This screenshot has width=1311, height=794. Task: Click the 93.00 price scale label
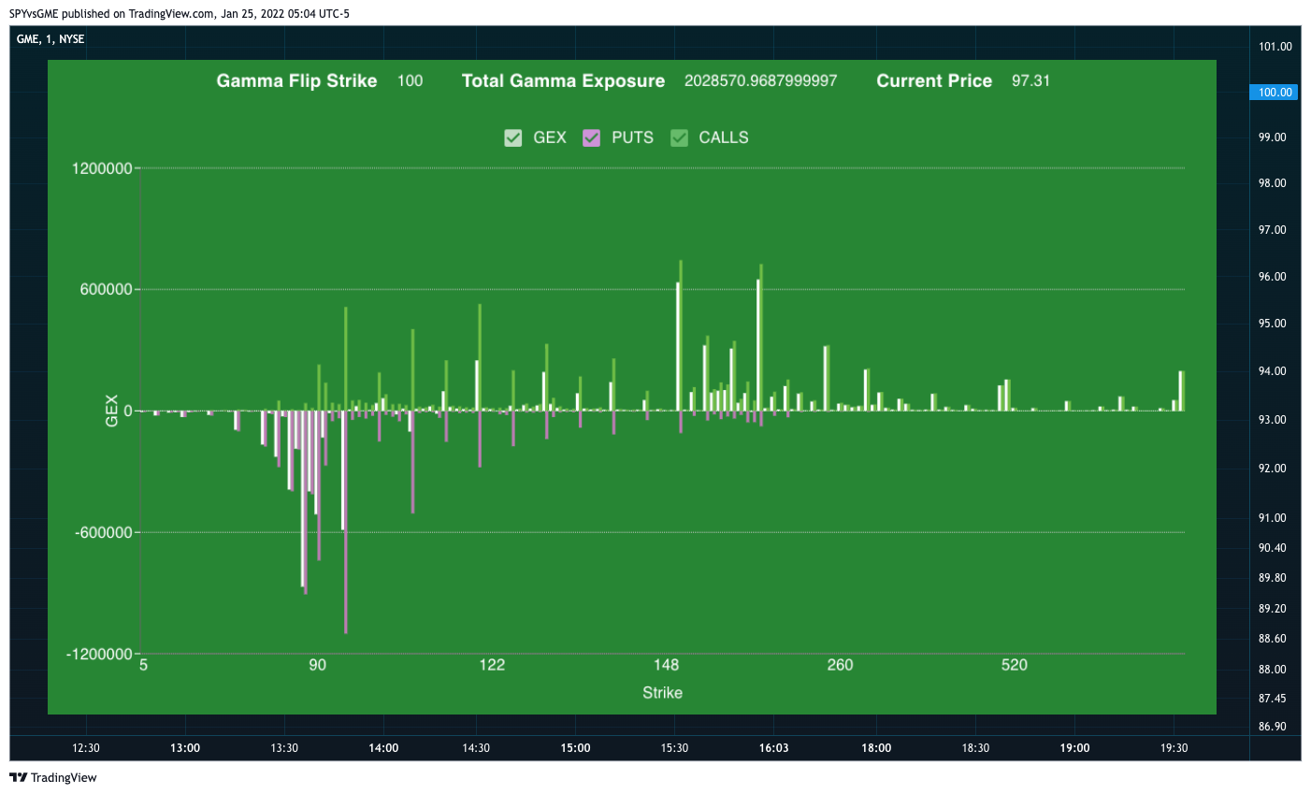1273,420
